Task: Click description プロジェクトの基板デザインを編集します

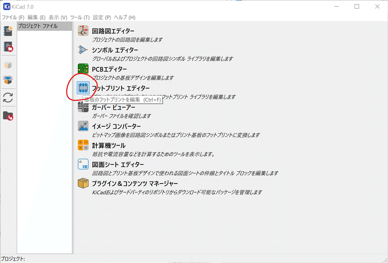Action: pyautogui.click(x=133, y=77)
